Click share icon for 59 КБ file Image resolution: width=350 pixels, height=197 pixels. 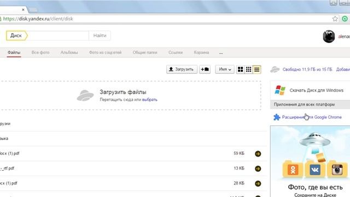(258, 154)
